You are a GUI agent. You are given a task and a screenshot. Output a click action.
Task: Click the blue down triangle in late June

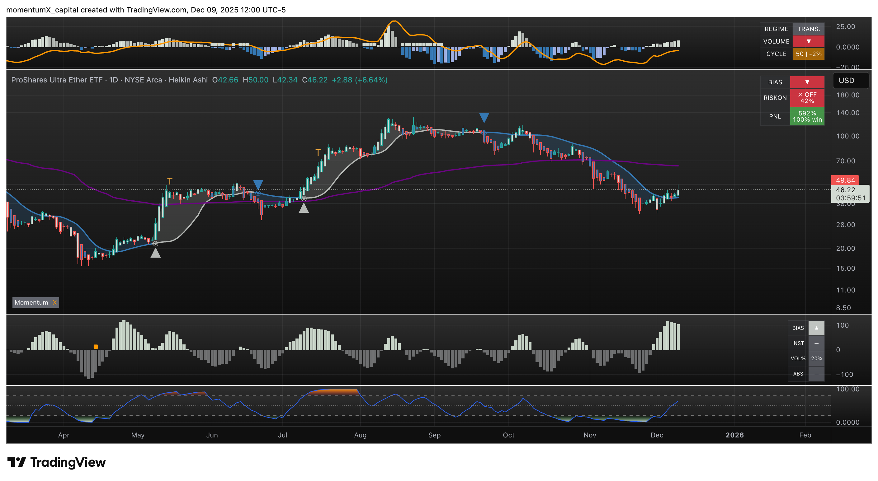[258, 184]
